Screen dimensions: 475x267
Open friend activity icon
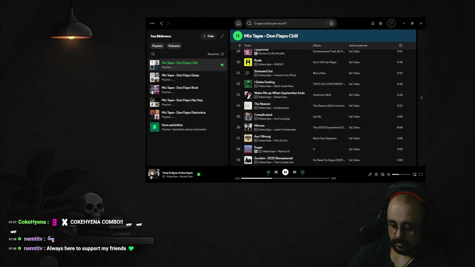point(380,23)
